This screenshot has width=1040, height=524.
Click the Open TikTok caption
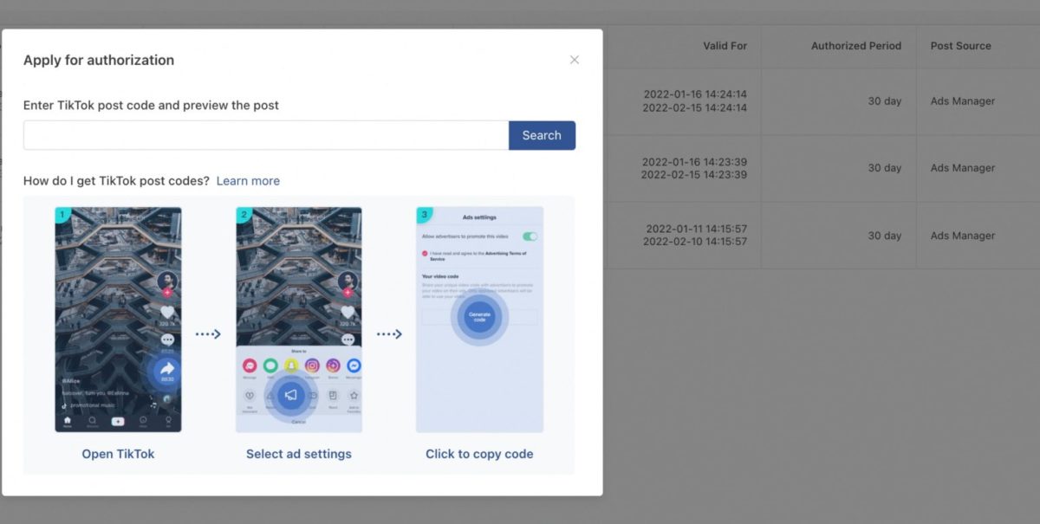tap(118, 454)
